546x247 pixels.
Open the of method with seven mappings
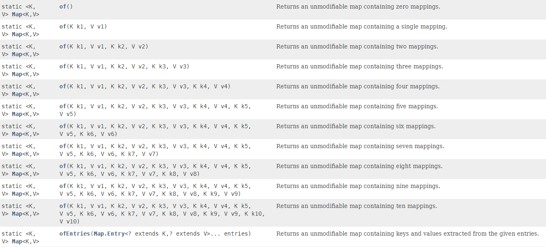[x=63, y=146]
